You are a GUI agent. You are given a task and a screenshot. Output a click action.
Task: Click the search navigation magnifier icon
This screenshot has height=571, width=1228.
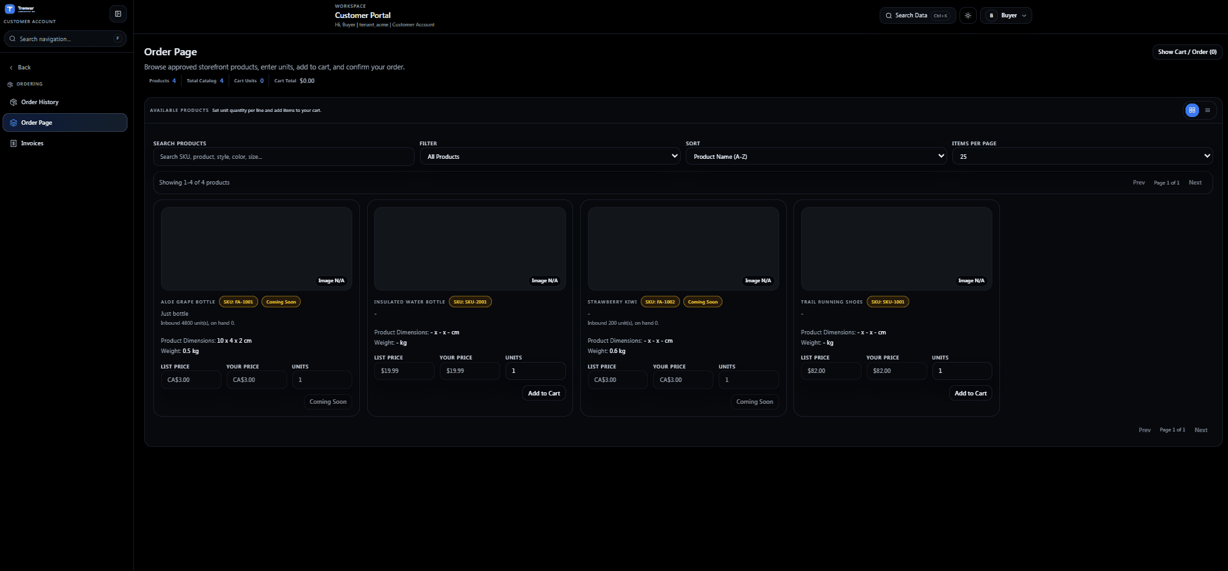pyautogui.click(x=12, y=39)
